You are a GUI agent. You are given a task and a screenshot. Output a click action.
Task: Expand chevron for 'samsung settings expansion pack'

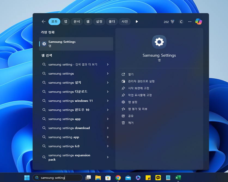pyautogui.click(x=108, y=157)
